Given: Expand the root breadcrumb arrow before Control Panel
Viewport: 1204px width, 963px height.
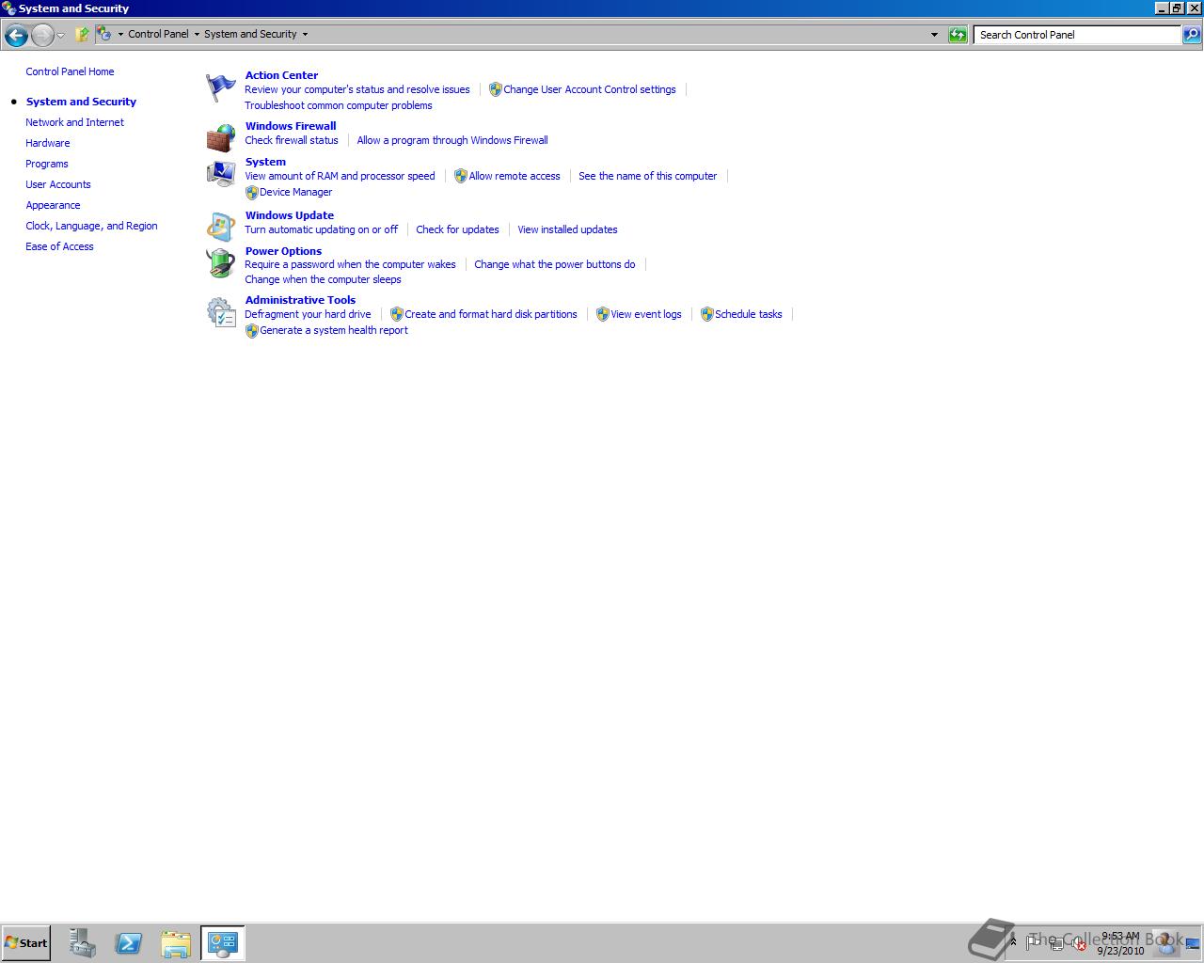Looking at the screenshot, I should pos(120,34).
